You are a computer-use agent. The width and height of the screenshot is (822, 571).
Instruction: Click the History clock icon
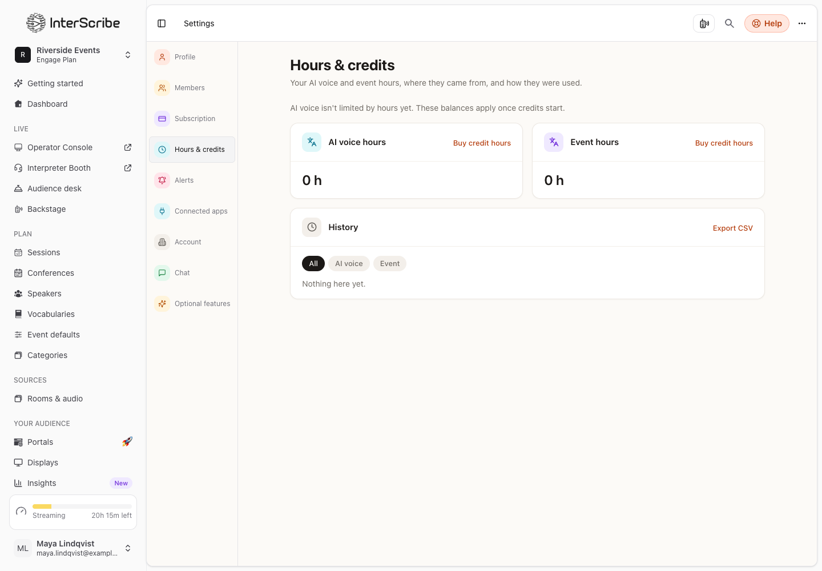point(312,227)
